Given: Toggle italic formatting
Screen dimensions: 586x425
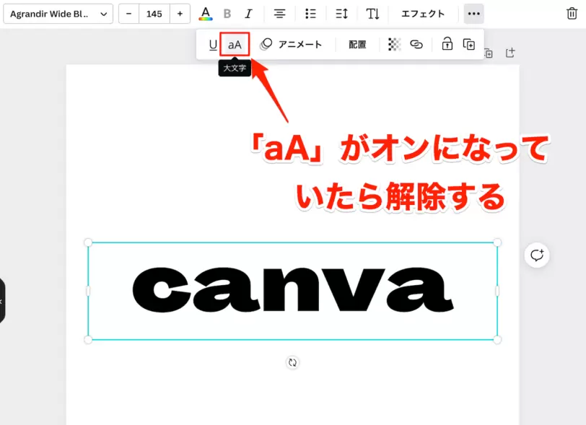Looking at the screenshot, I should click(248, 14).
